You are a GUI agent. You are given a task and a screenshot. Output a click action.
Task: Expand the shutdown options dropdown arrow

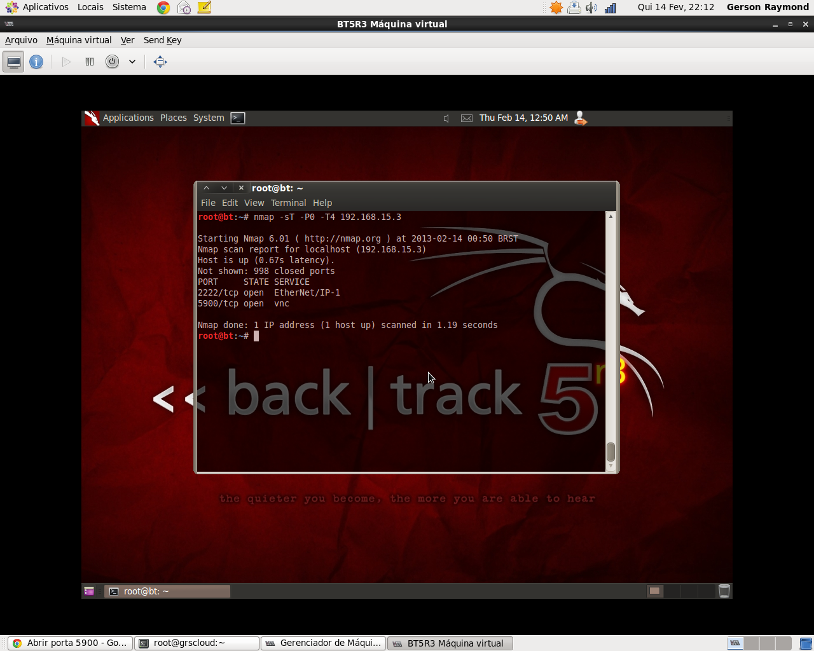pos(132,62)
